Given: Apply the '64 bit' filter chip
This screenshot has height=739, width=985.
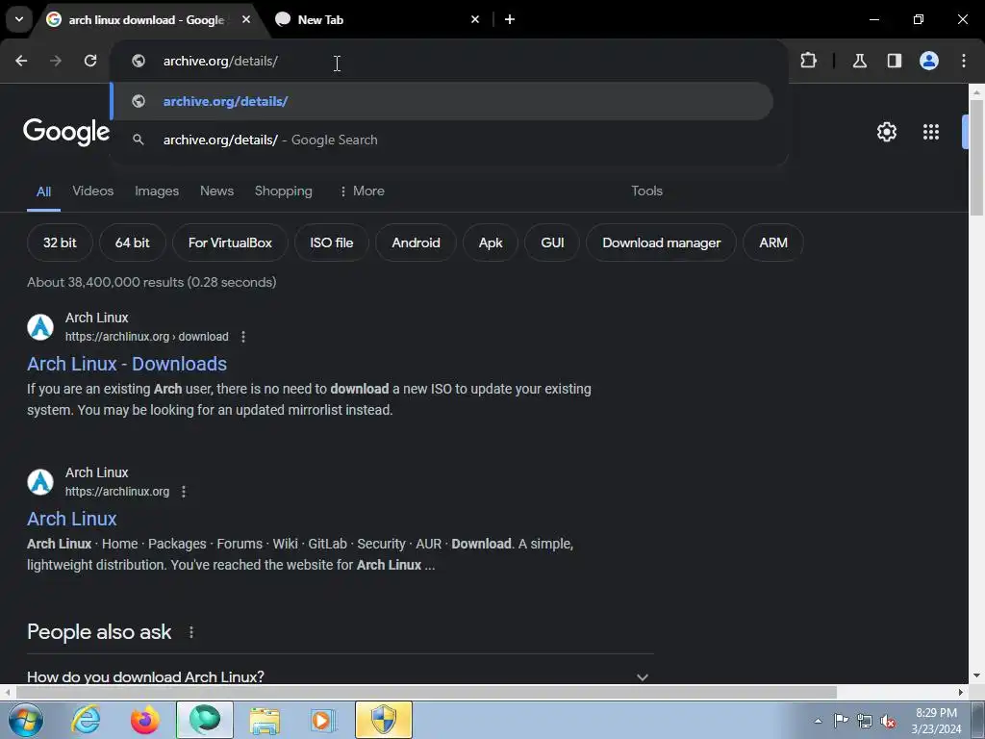Looking at the screenshot, I should (133, 242).
